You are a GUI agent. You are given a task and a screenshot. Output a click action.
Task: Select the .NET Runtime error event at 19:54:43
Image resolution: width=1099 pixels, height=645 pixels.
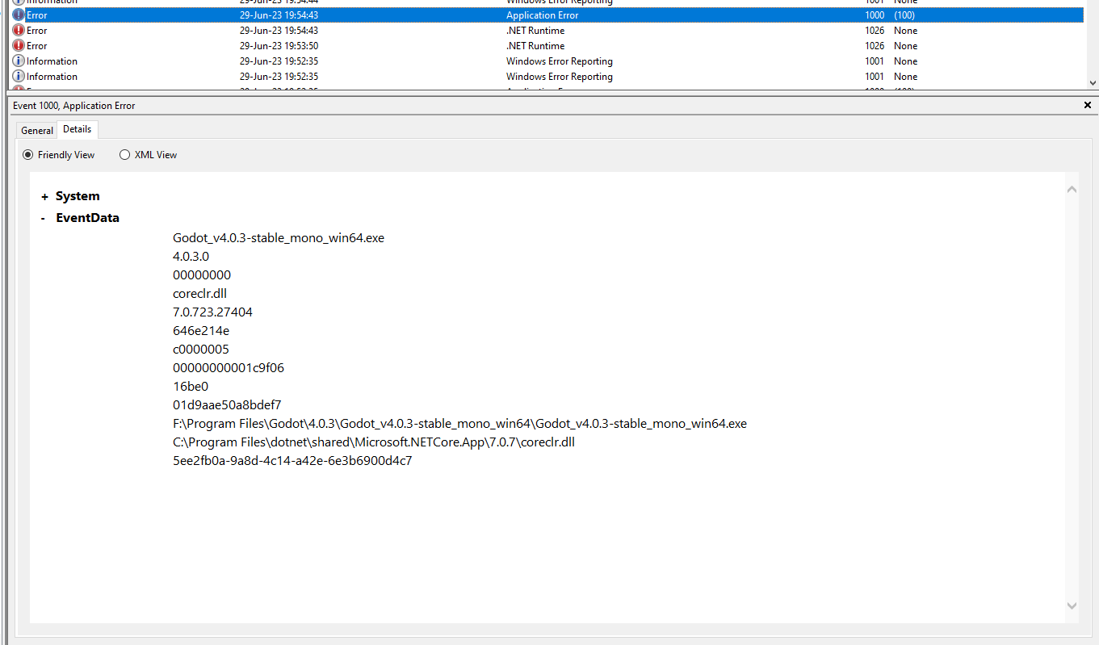tap(323, 30)
